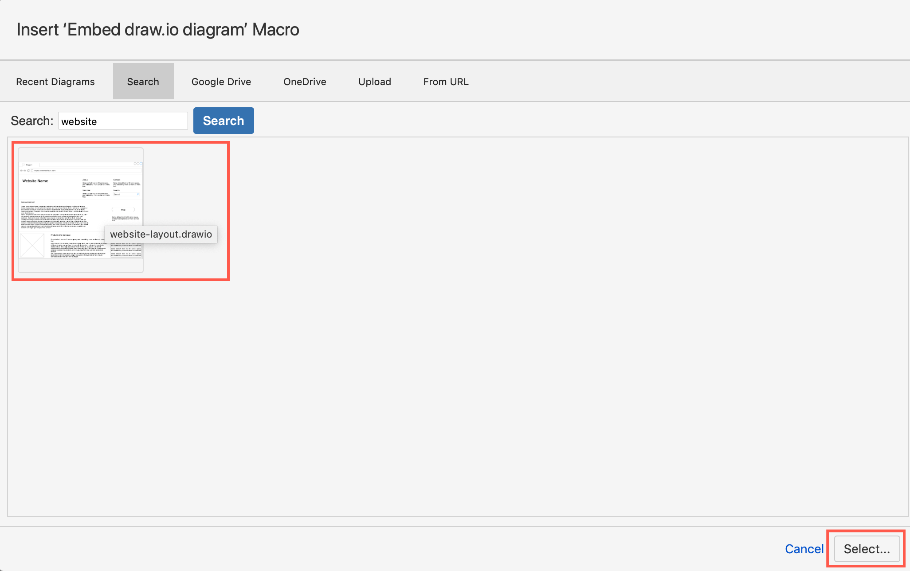Switch to the Upload tab
This screenshot has height=571, width=910.
click(x=374, y=81)
